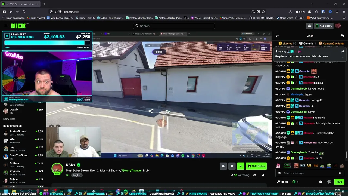View top gifter ekzylee on leaderboard
Viewport: 348px width, 196px height.
point(287,44)
